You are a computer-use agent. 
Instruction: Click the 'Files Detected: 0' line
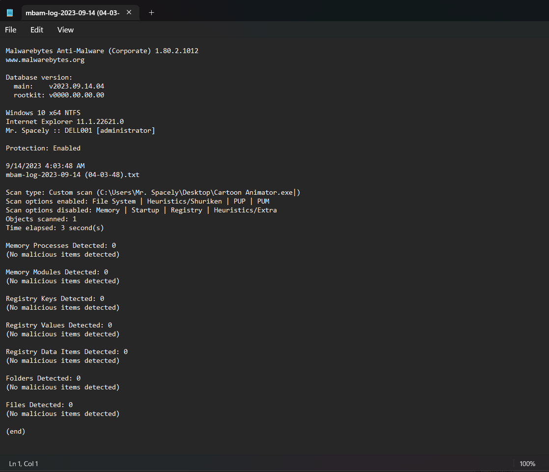[x=39, y=405]
